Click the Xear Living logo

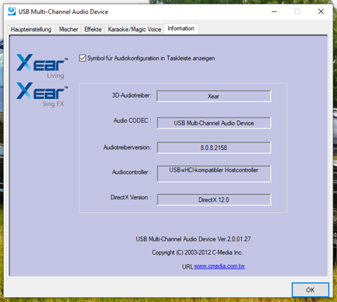tap(42, 66)
